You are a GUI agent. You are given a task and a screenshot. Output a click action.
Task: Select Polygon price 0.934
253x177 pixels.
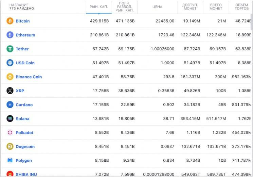[x=169, y=161]
